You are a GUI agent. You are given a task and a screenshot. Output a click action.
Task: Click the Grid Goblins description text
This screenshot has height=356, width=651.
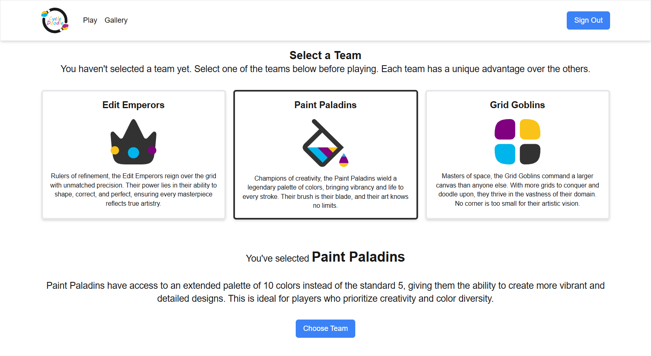coord(517,190)
